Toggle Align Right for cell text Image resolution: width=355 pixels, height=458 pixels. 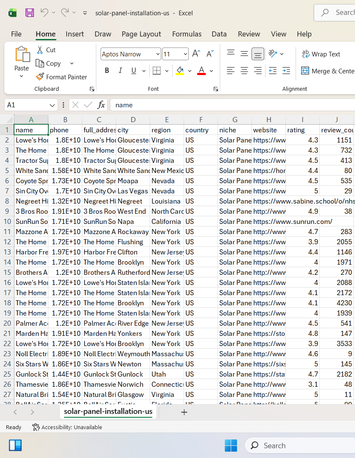coord(258,71)
